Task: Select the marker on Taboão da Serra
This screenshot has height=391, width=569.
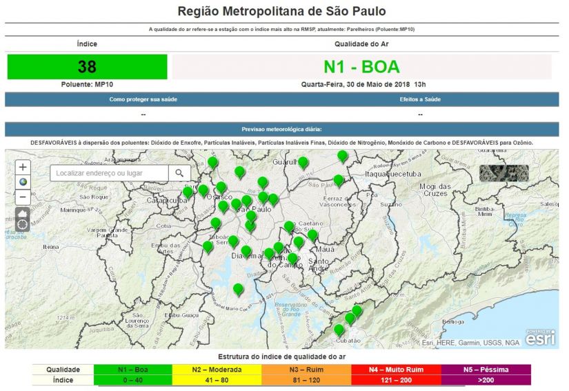Action: click(233, 241)
